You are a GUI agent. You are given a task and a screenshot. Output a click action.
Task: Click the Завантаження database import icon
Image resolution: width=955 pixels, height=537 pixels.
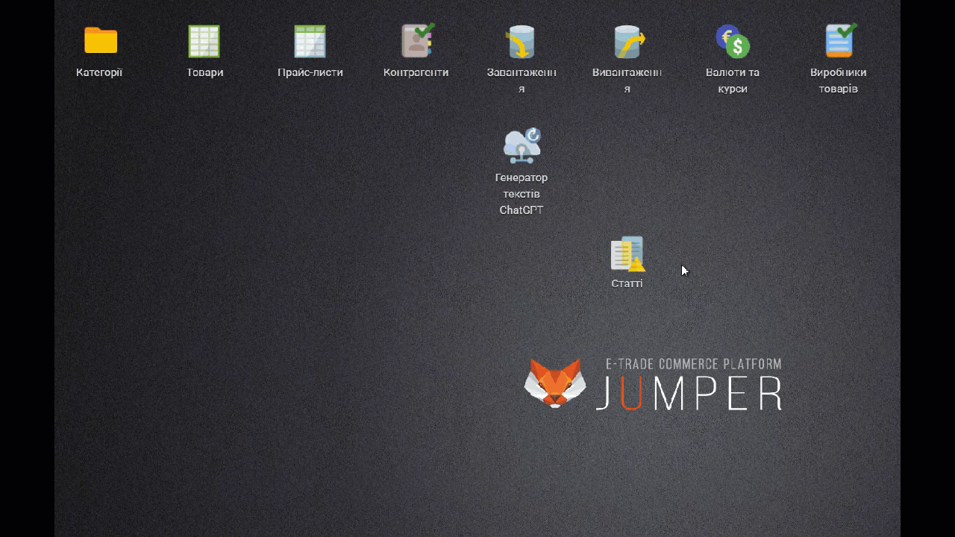(521, 42)
